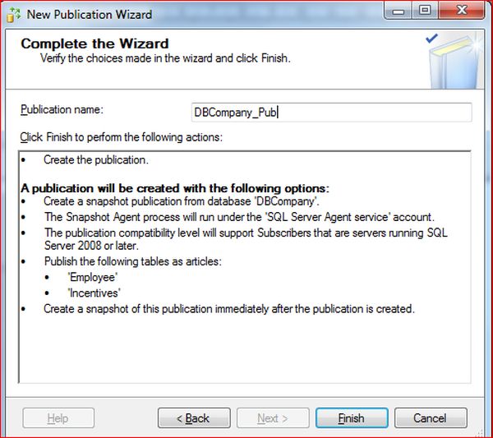This screenshot has height=438, width=493.
Task: Click inside the Publication name field
Action: [331, 113]
